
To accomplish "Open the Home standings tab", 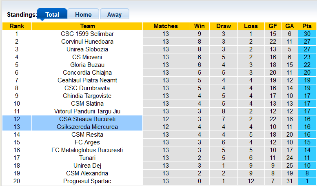I will [83, 14].
